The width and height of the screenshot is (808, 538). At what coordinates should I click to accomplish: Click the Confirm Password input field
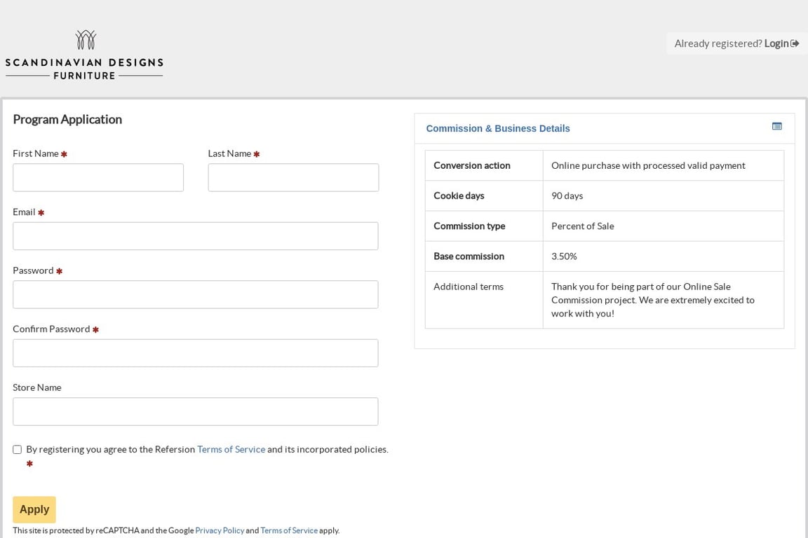(195, 353)
